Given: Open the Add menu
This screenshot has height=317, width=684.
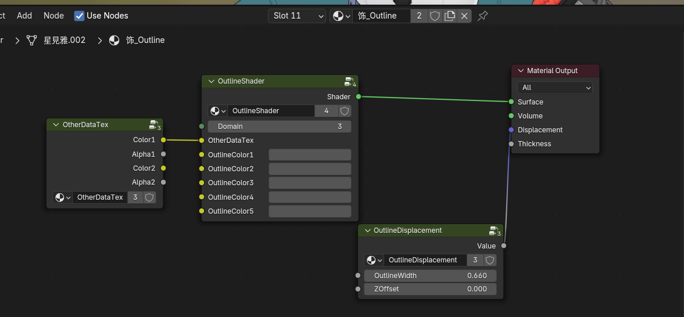Looking at the screenshot, I should (24, 16).
